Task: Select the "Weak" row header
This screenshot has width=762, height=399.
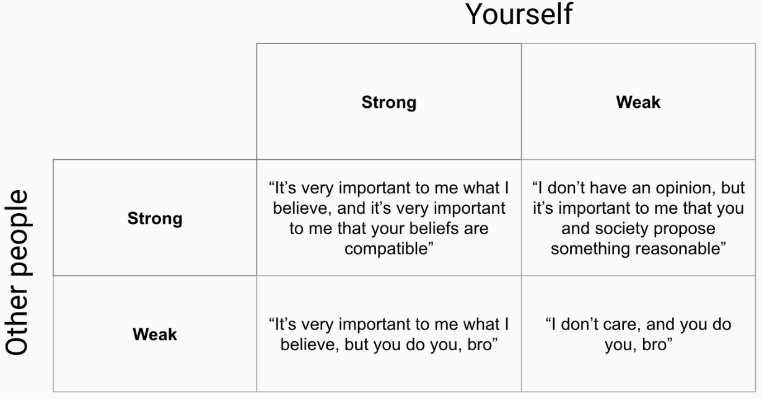Action: (155, 335)
